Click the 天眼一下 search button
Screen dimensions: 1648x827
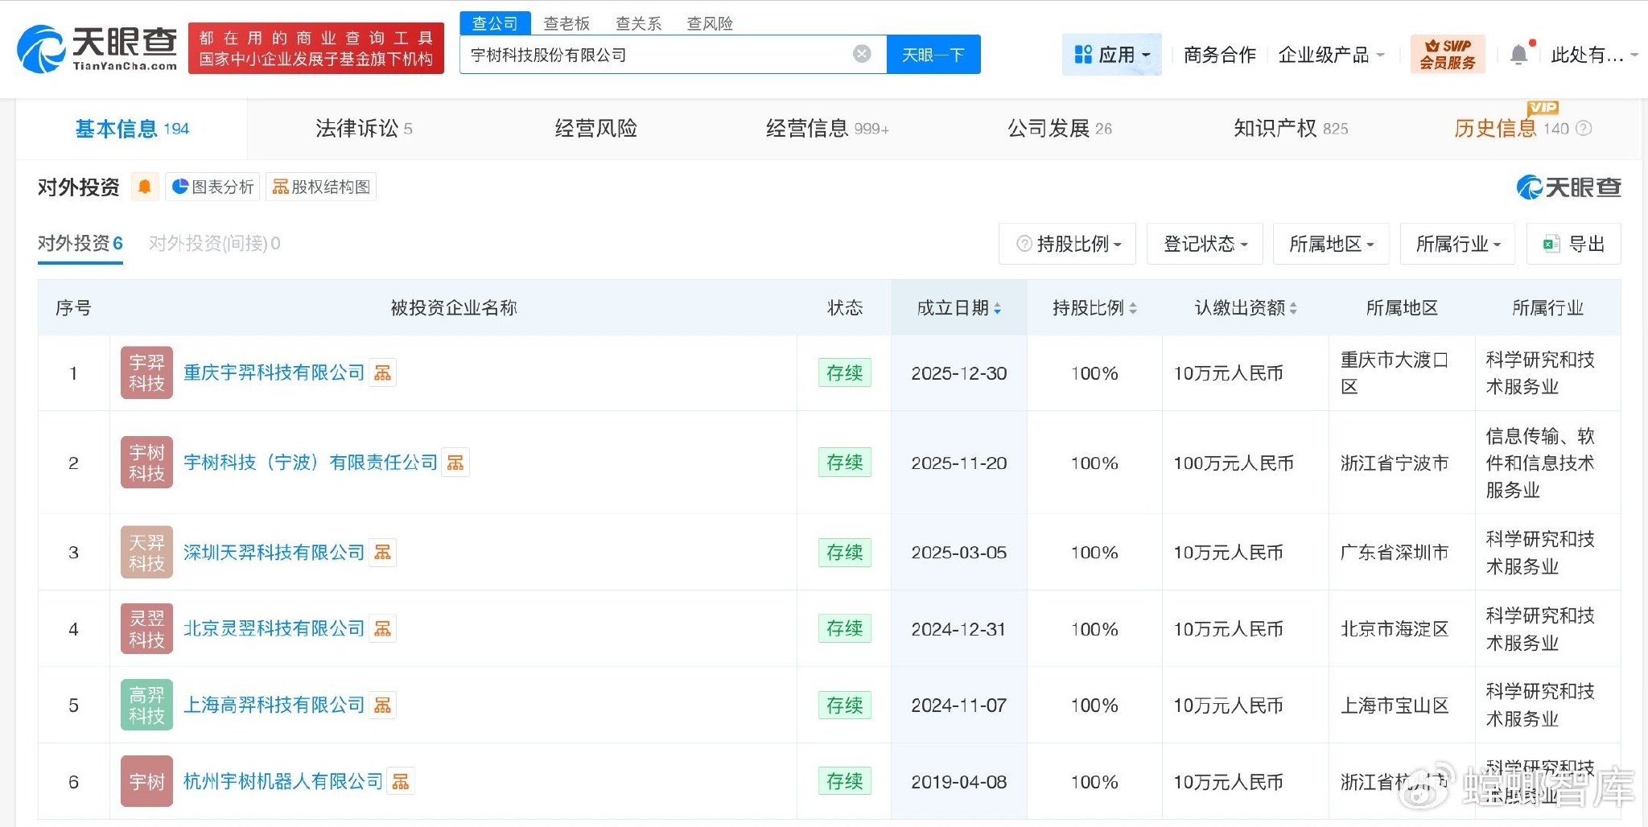933,55
